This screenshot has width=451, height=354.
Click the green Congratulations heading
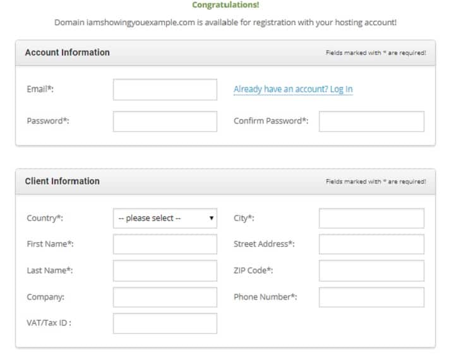[225, 5]
